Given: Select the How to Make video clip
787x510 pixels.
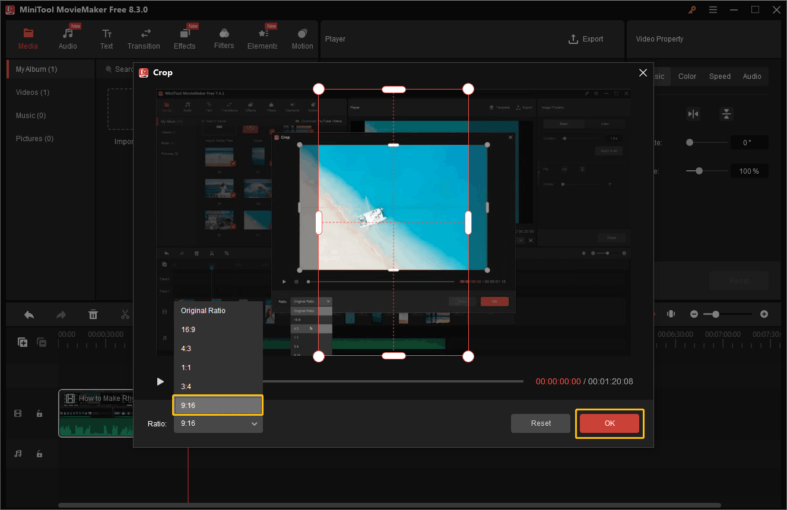Looking at the screenshot, I should [x=96, y=413].
